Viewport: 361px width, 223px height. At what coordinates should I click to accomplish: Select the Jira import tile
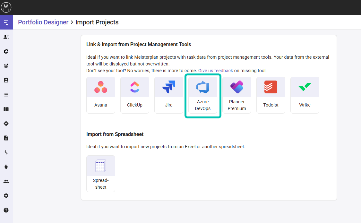click(169, 95)
